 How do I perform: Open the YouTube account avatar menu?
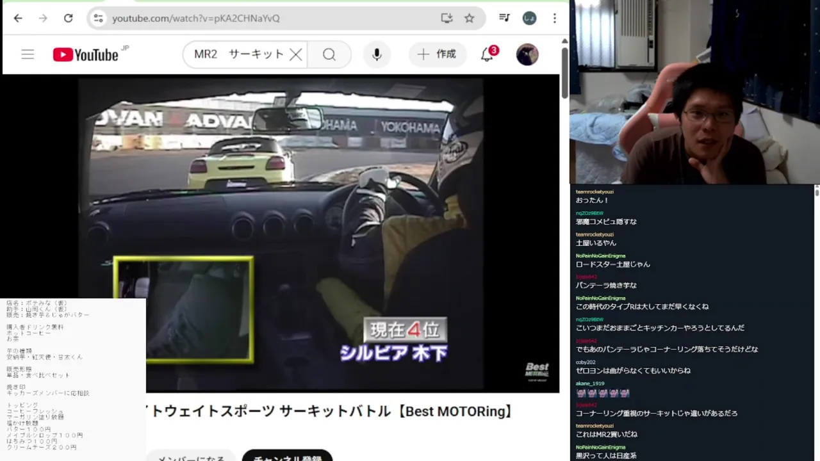click(527, 54)
